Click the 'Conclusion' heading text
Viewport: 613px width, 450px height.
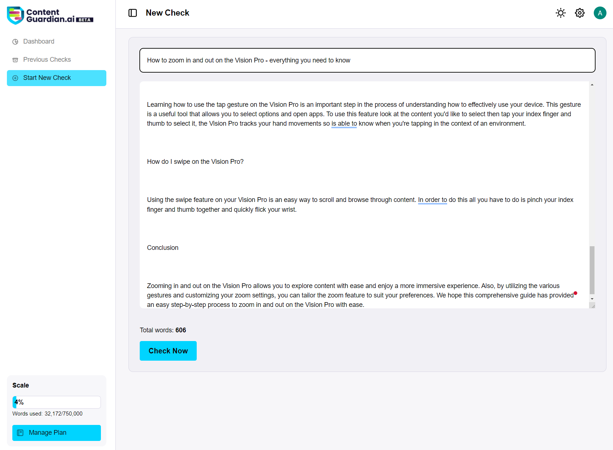[x=163, y=248]
